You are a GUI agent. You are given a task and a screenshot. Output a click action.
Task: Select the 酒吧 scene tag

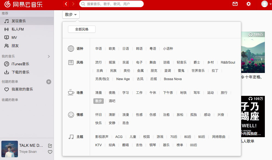click(x=112, y=101)
